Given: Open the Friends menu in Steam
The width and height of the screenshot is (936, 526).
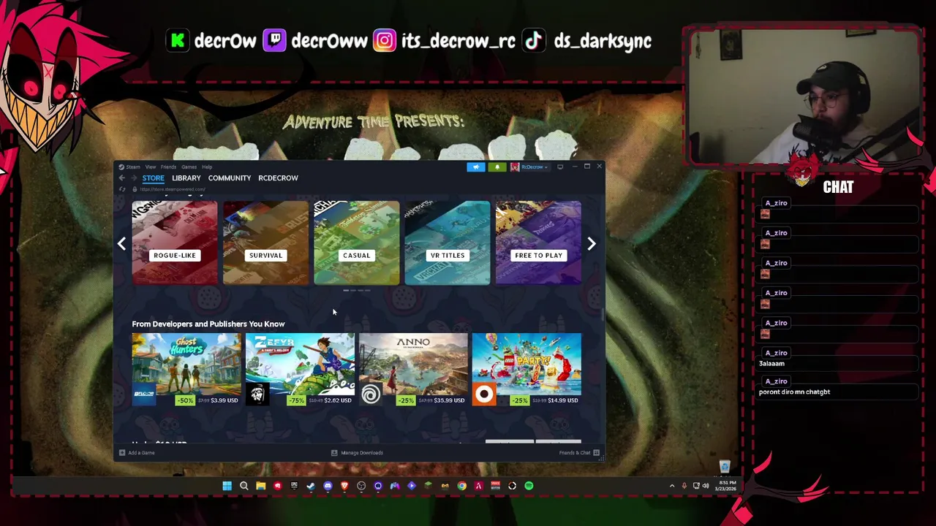Looking at the screenshot, I should pos(168,167).
